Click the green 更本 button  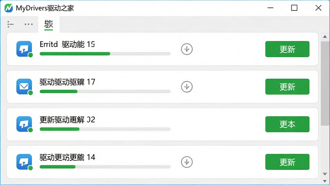point(287,124)
